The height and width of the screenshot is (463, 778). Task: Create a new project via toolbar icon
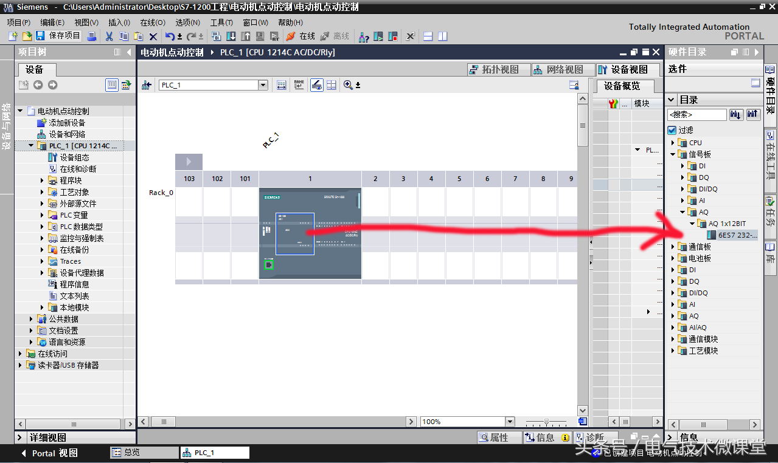point(13,36)
